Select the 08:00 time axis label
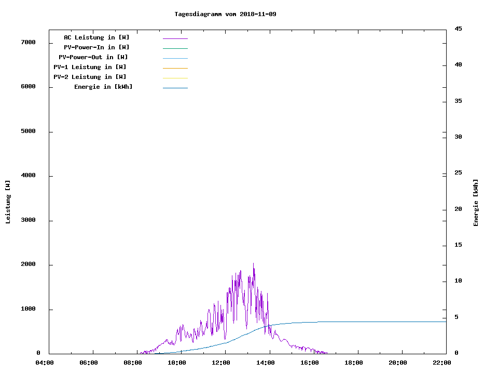 (133, 363)
